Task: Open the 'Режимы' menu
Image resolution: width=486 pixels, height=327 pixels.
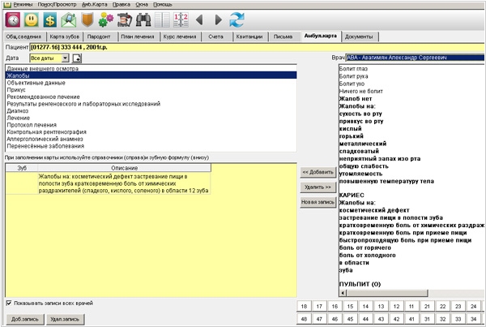Action: coord(23,4)
